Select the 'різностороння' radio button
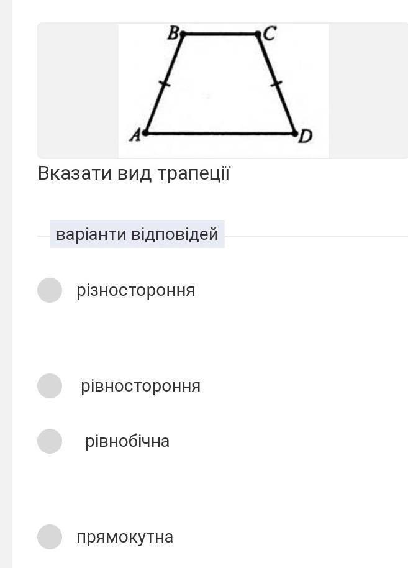Viewport: 408px width, 568px height. coord(50,290)
